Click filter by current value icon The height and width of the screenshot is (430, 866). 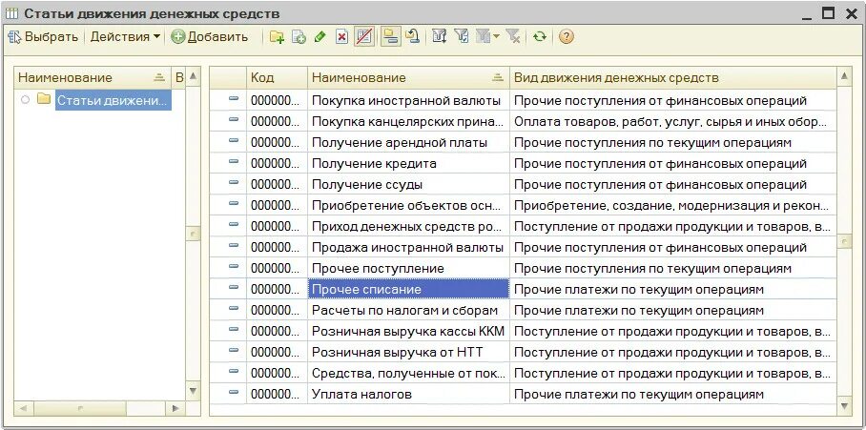pos(462,37)
